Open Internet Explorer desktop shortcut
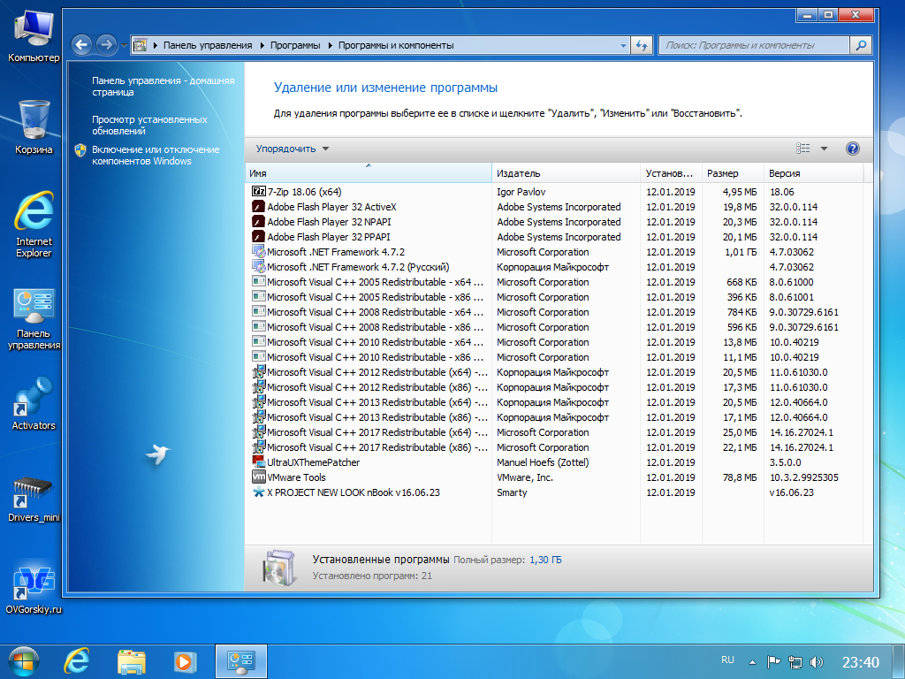The height and width of the screenshot is (679, 905). pos(34,224)
